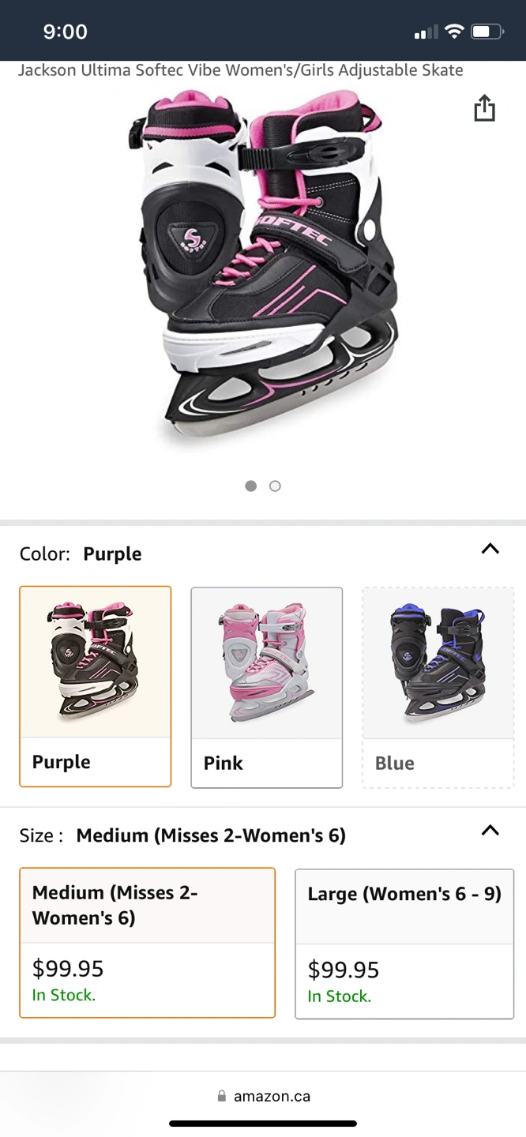Select Large (Women's 6 - 9) size

point(404,944)
